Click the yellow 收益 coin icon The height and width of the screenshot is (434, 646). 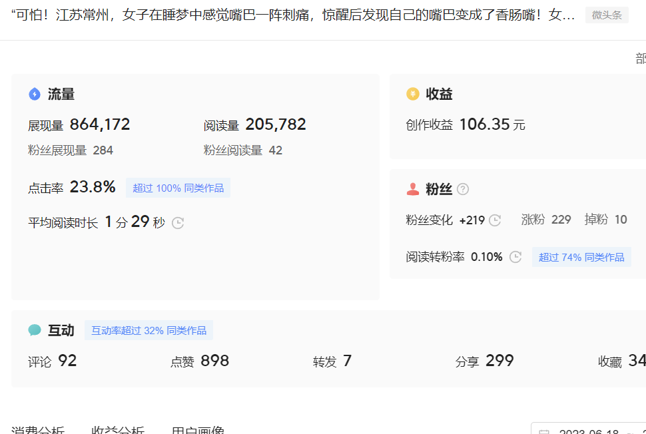[413, 95]
